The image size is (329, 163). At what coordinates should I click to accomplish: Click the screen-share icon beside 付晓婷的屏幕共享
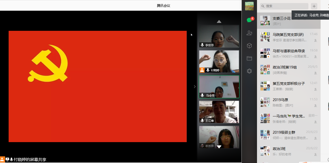point(7,160)
